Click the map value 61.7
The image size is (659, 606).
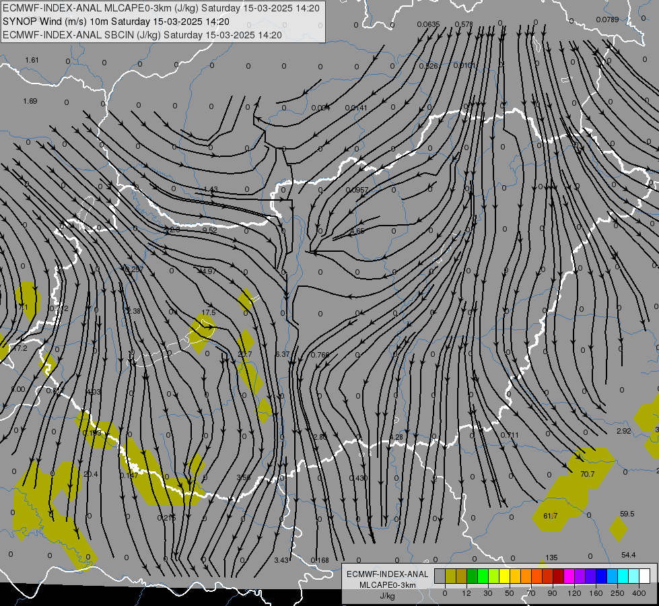coord(550,516)
